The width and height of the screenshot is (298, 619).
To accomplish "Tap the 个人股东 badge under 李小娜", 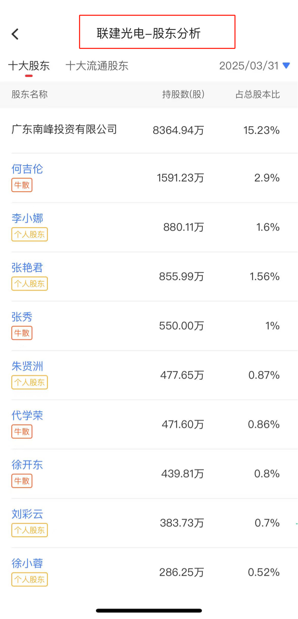I will pyautogui.click(x=29, y=234).
